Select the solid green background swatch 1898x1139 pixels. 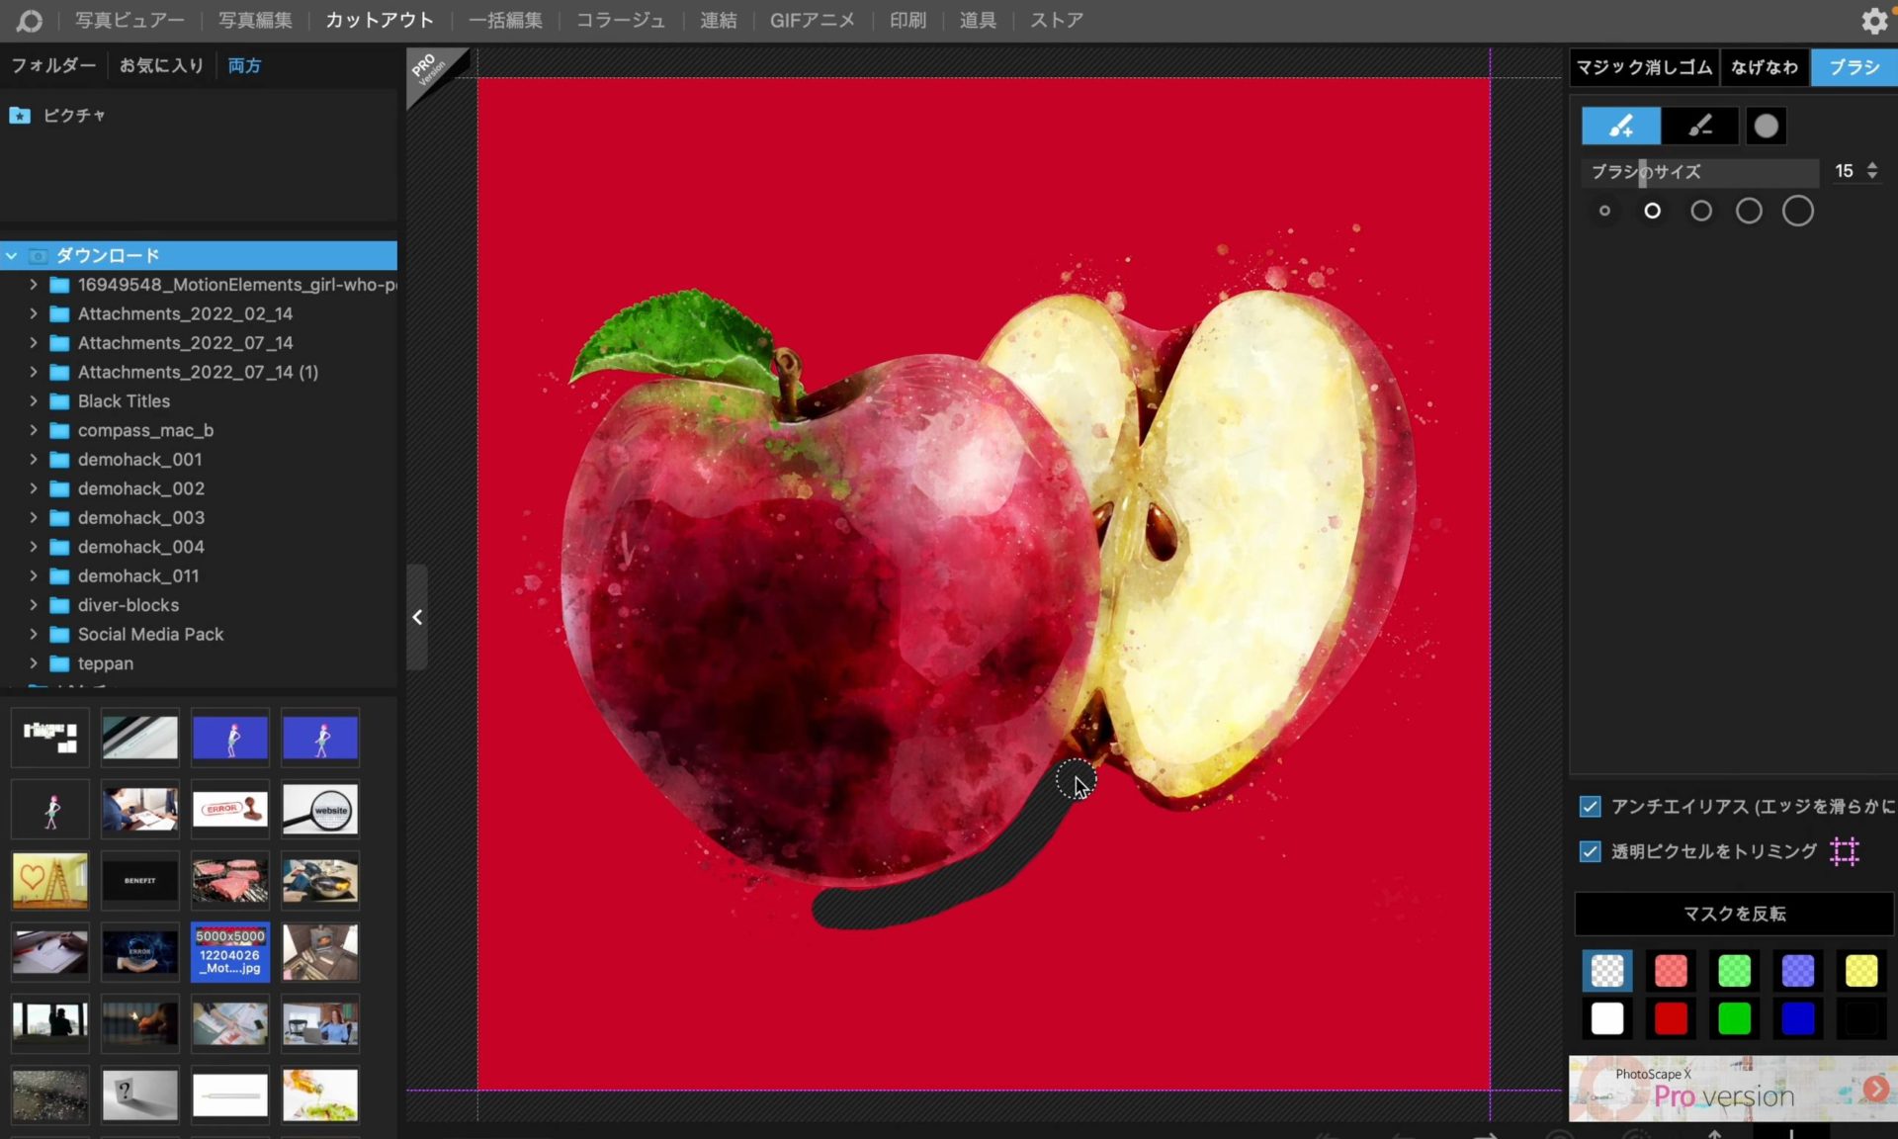pos(1734,1018)
